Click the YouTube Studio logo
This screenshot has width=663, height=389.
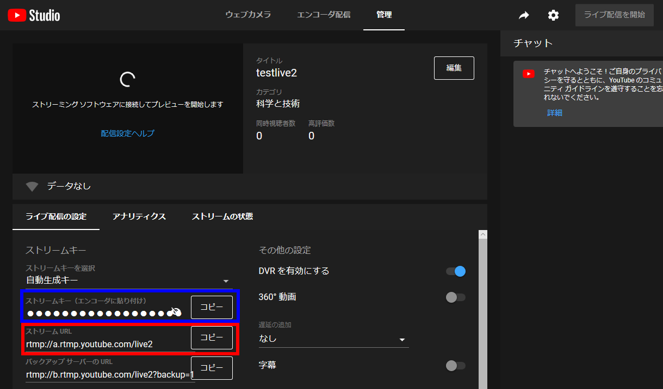click(34, 15)
